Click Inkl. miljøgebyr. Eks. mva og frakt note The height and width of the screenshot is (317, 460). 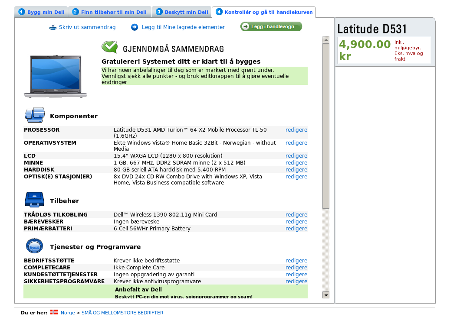tap(408, 50)
